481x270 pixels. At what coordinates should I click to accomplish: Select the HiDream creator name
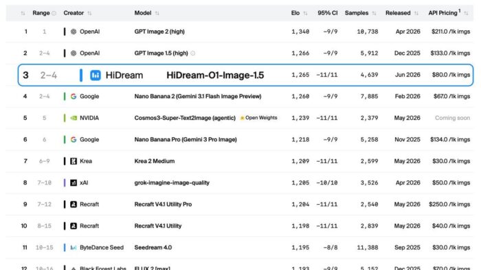124,75
